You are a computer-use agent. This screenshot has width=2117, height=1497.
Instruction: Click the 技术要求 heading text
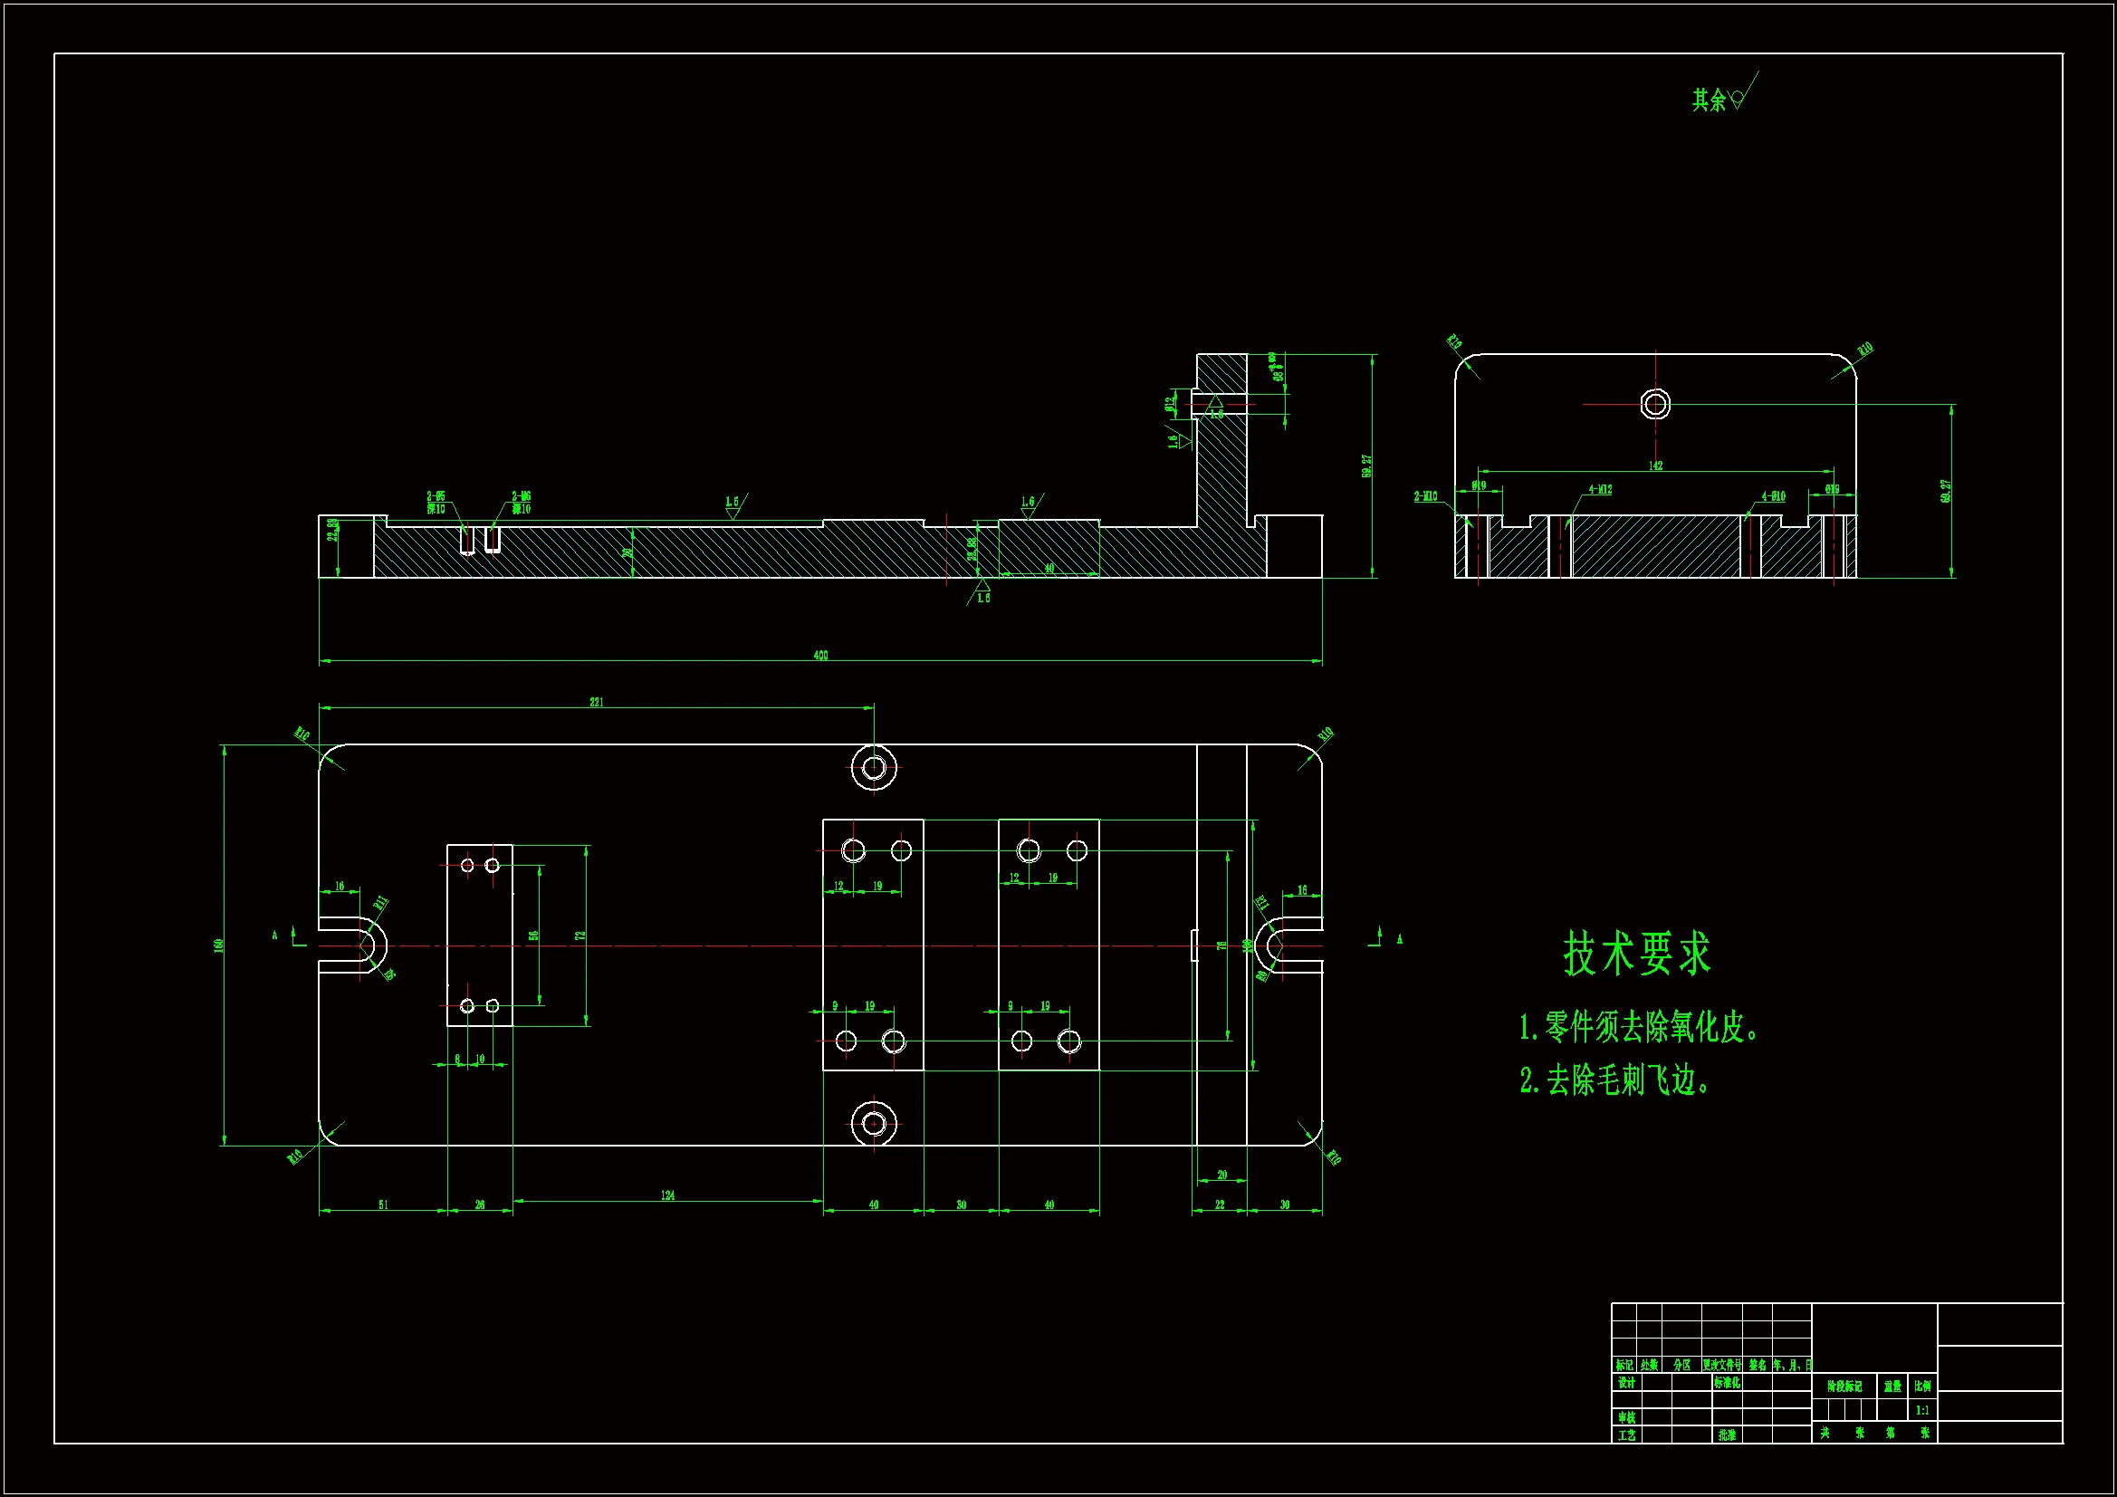[1635, 953]
